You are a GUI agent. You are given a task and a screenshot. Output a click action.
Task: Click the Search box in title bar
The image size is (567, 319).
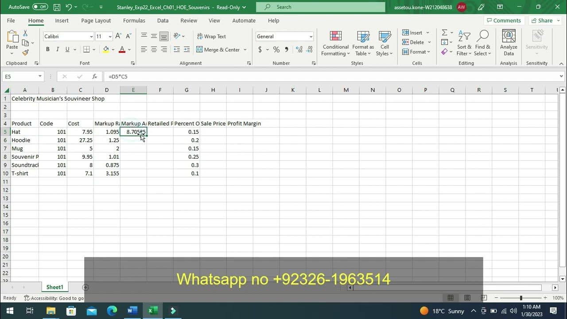click(321, 7)
